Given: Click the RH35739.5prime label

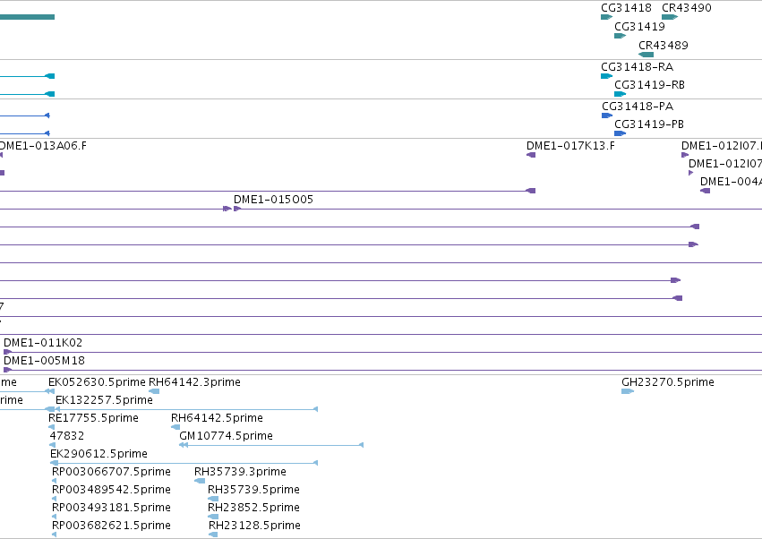Looking at the screenshot, I should (253, 490).
